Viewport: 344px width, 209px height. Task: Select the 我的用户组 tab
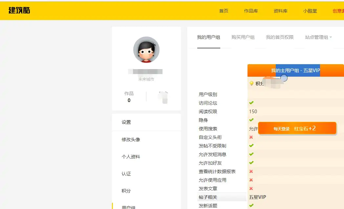(x=208, y=37)
